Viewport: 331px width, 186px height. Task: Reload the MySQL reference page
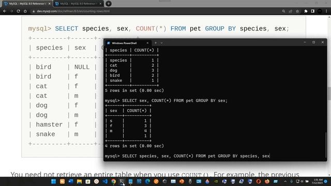click(x=19, y=11)
